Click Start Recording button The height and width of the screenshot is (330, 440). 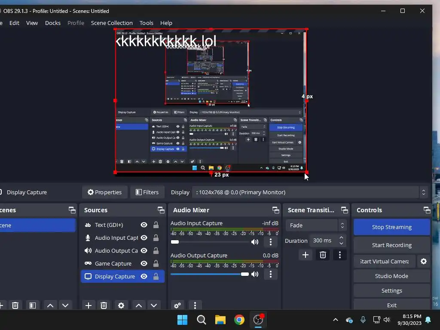(x=392, y=245)
